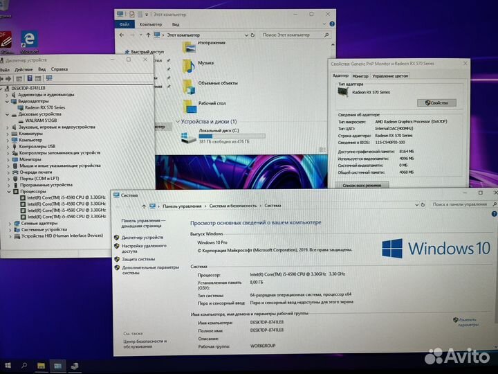Viewport: 498px width, 374px height.
Task: Open Start menu Windows button
Action: pyautogui.click(x=8, y=366)
